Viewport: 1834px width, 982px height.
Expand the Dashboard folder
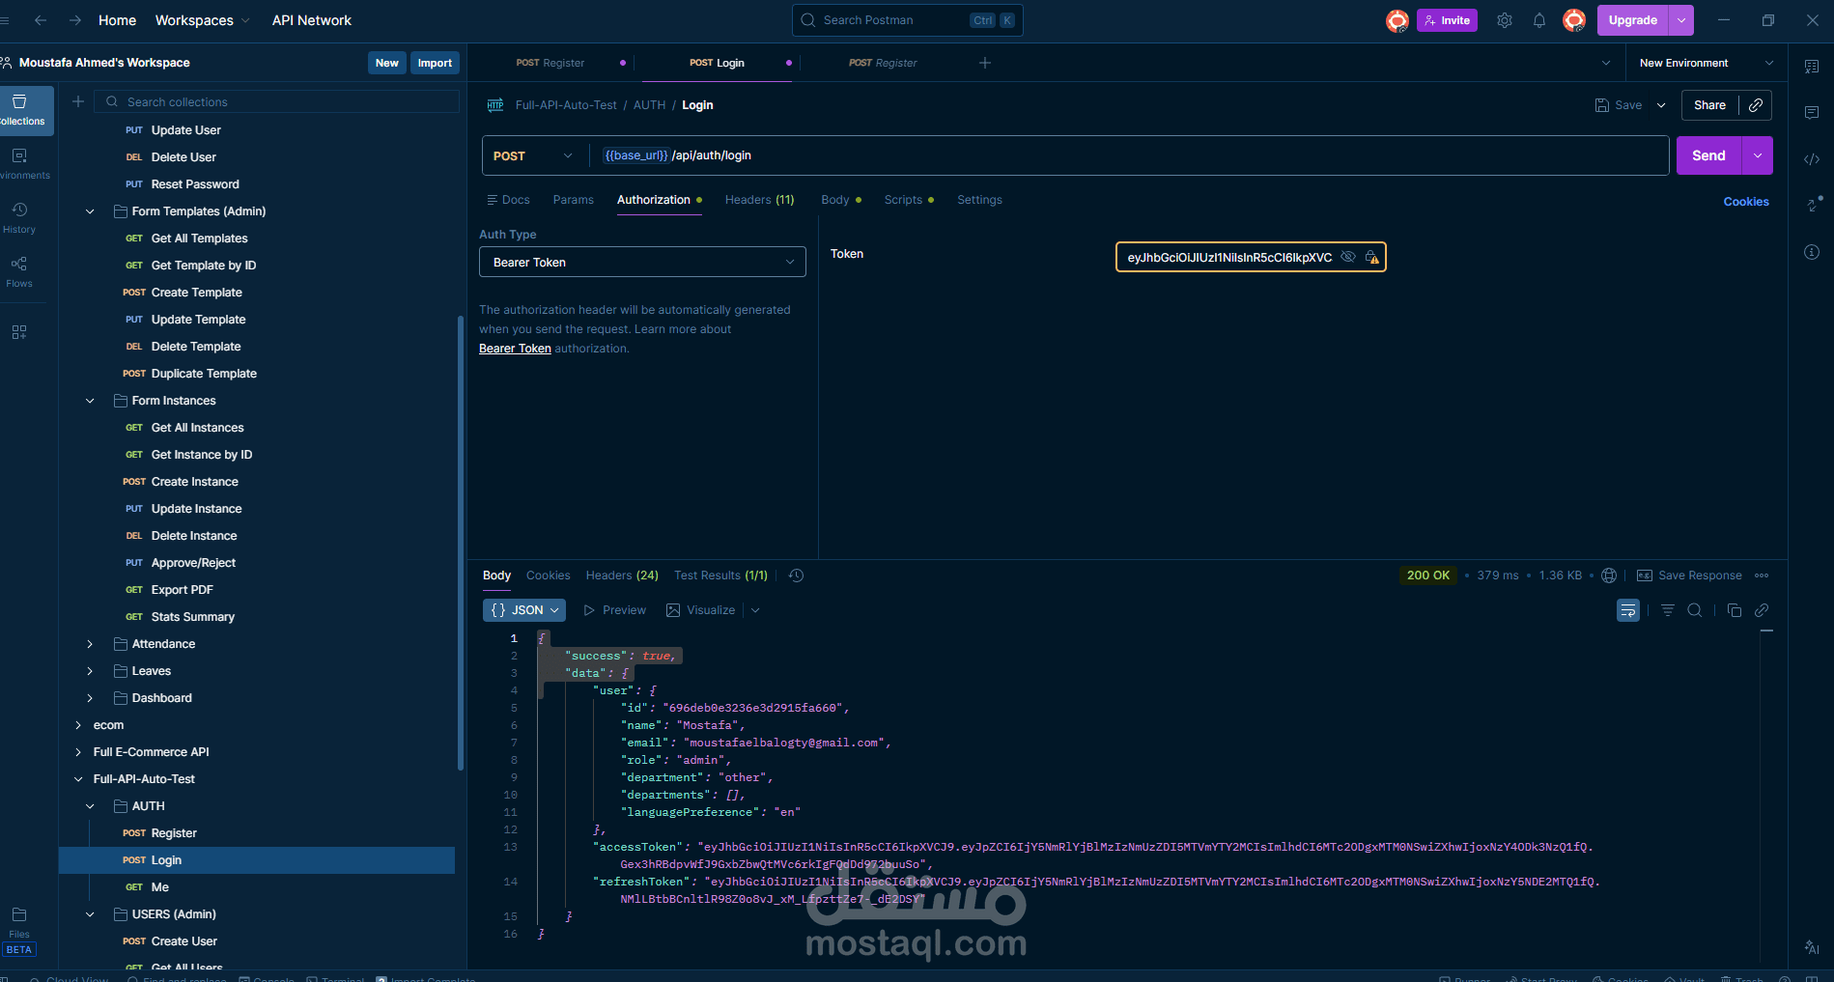point(90,698)
